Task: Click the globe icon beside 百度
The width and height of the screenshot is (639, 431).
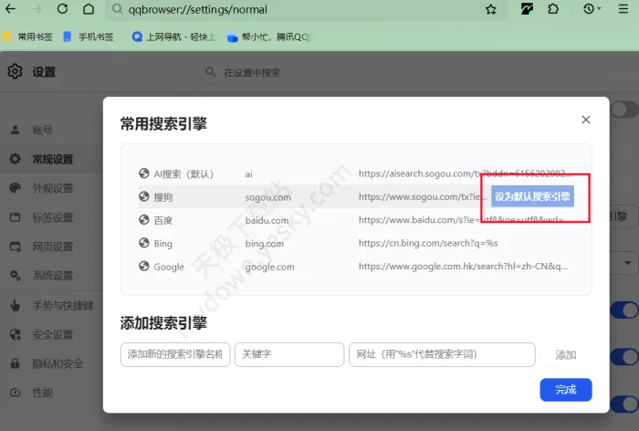Action: [144, 220]
